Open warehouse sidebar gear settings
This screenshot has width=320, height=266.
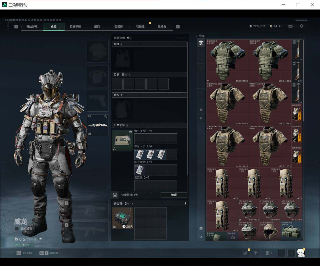[x=201, y=118]
